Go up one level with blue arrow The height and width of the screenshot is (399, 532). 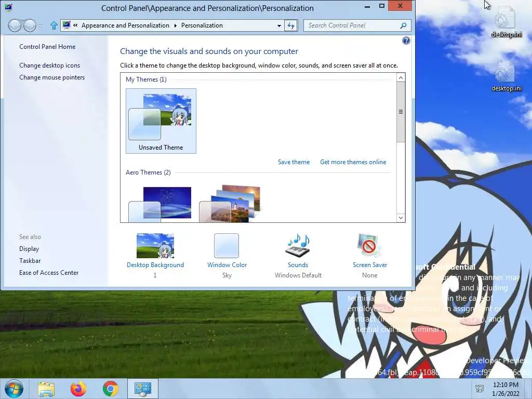pos(54,25)
